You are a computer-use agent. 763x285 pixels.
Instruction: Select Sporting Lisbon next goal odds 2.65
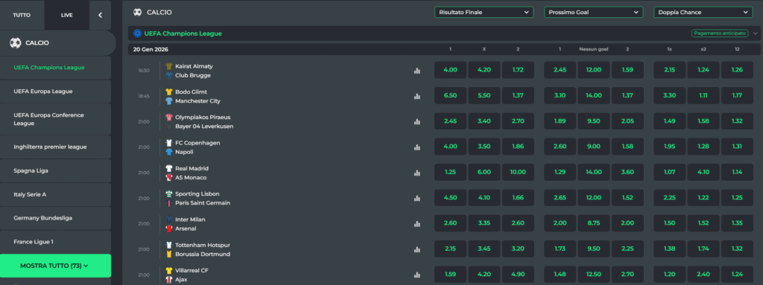[x=560, y=198]
